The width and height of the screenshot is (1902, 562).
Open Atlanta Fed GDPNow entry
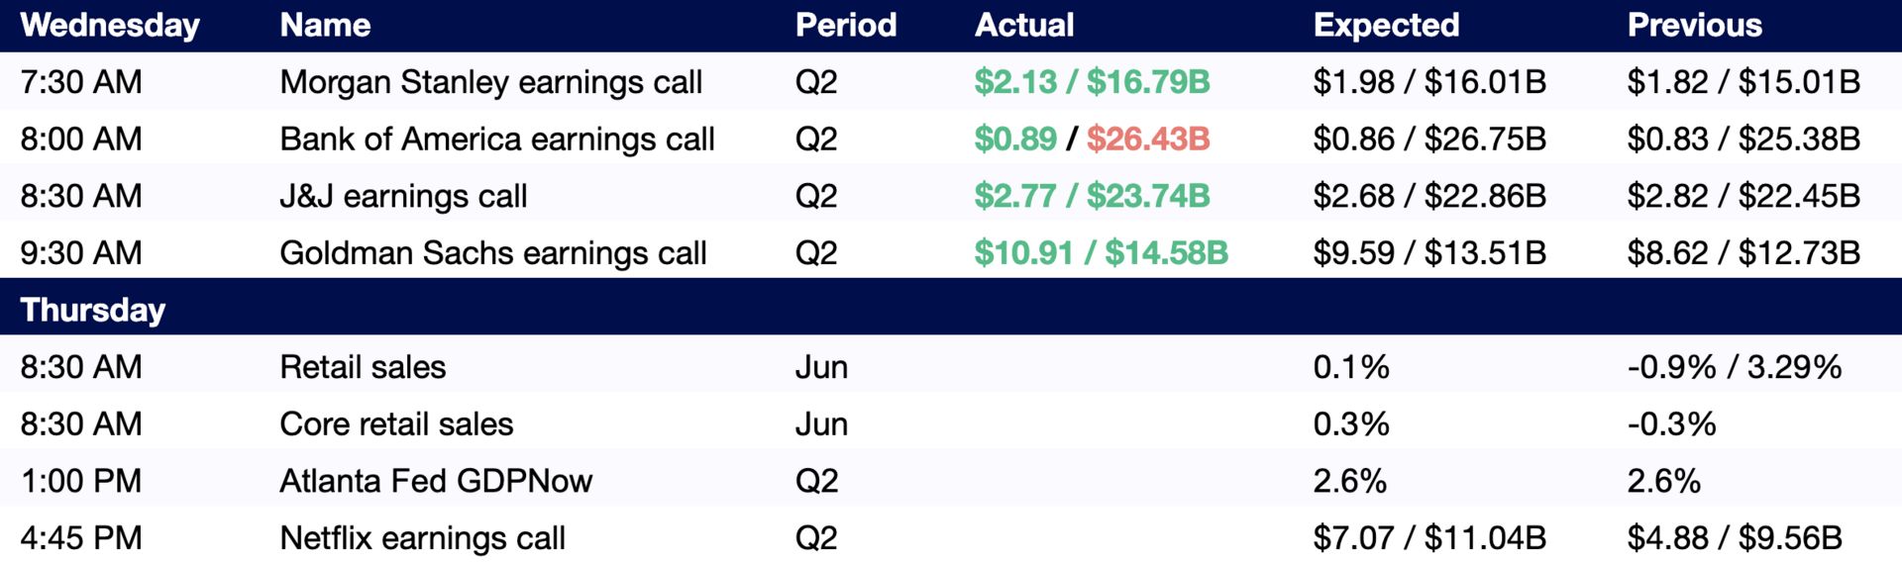point(436,481)
